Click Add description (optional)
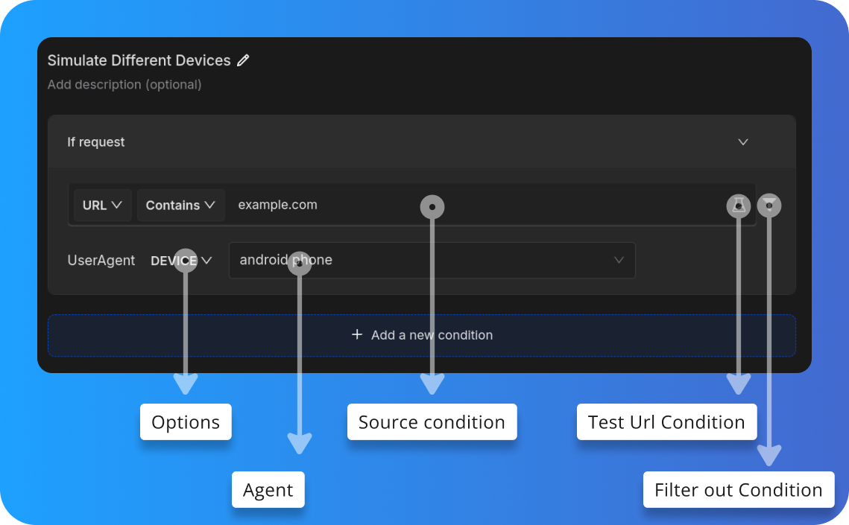 click(x=124, y=84)
